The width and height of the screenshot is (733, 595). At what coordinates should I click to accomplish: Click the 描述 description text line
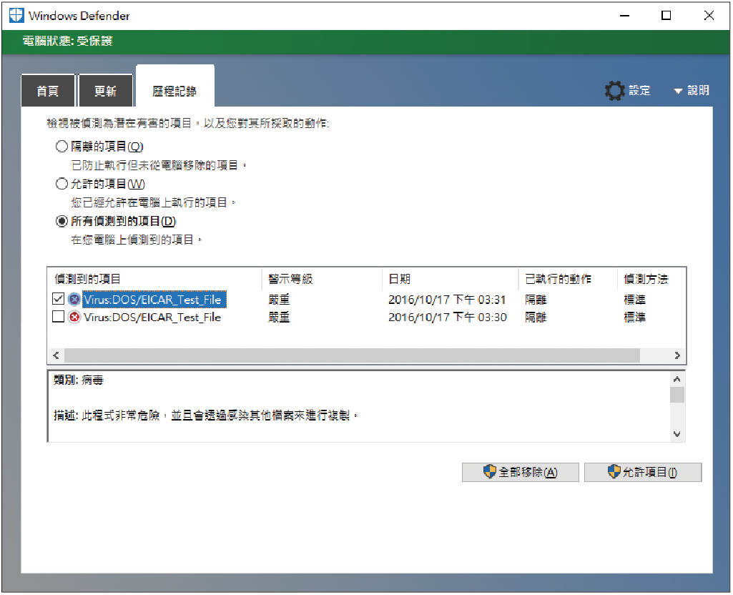[206, 415]
